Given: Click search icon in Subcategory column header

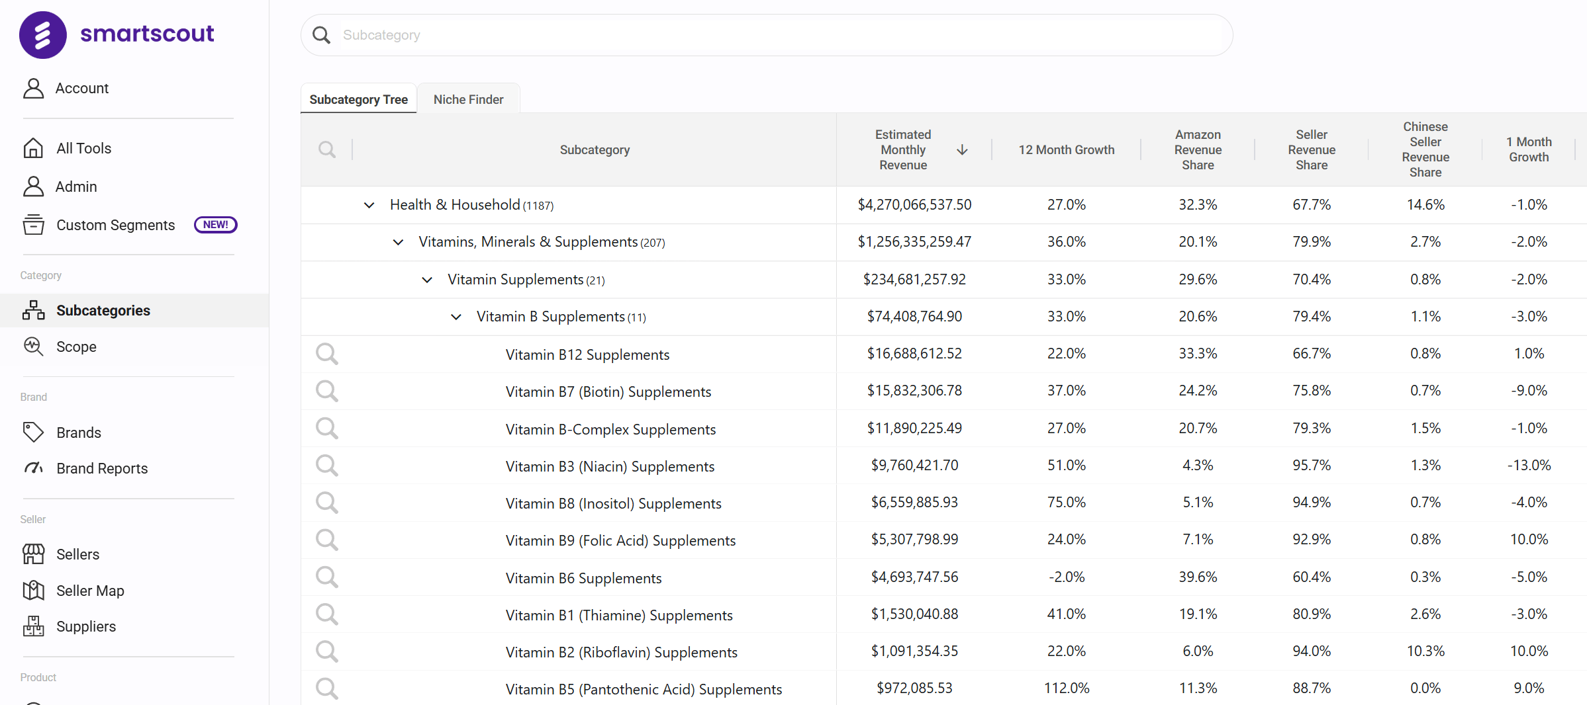Looking at the screenshot, I should 326,149.
